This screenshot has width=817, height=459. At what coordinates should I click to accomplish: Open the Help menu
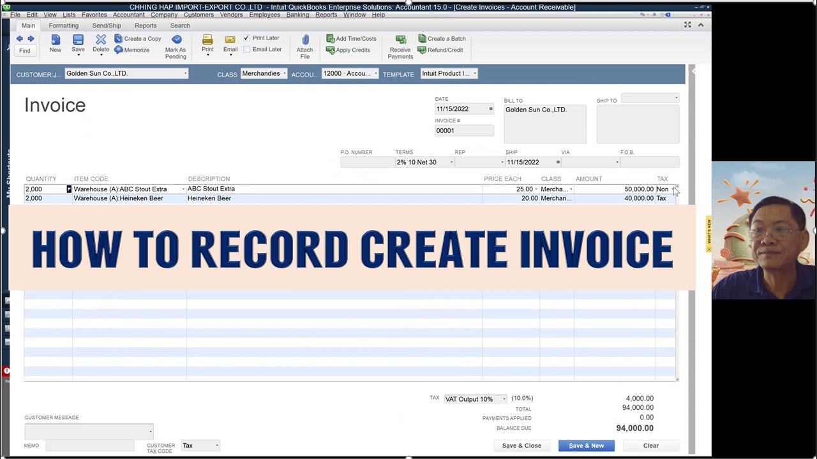click(x=379, y=15)
